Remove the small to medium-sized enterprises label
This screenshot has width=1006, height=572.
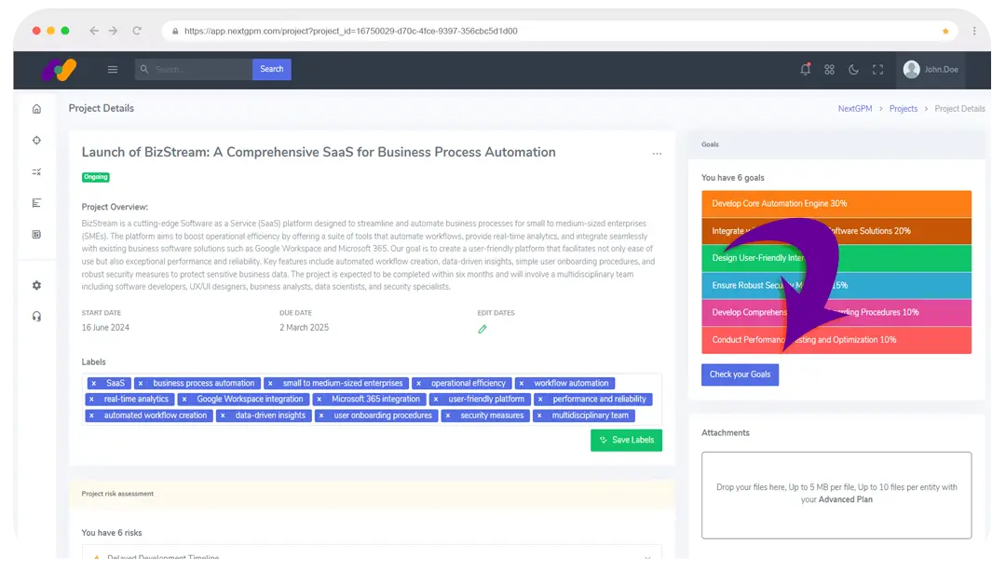(270, 383)
